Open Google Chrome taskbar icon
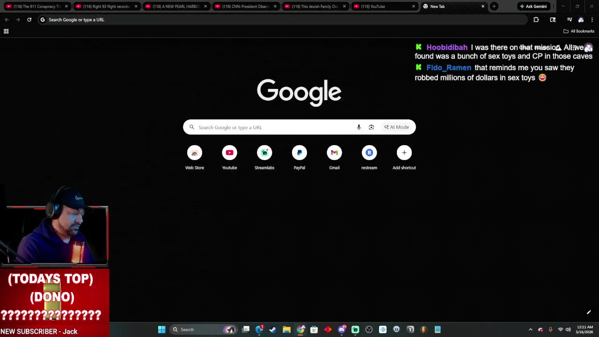Screen dimensions: 599x337 click(x=300, y=330)
